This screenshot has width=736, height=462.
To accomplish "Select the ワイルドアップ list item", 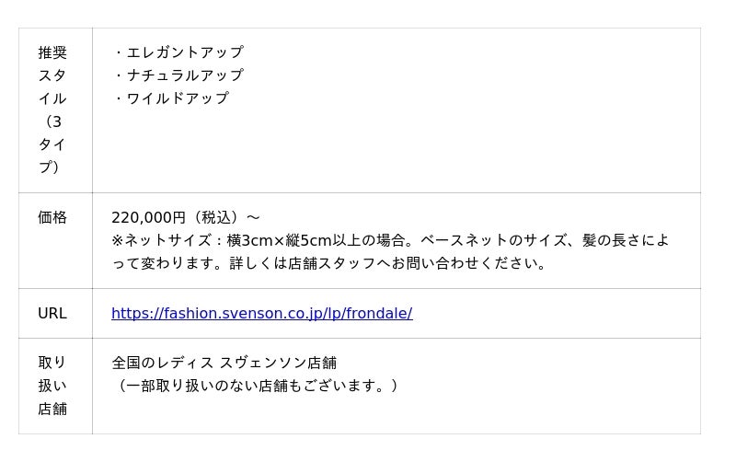I will coord(177,98).
